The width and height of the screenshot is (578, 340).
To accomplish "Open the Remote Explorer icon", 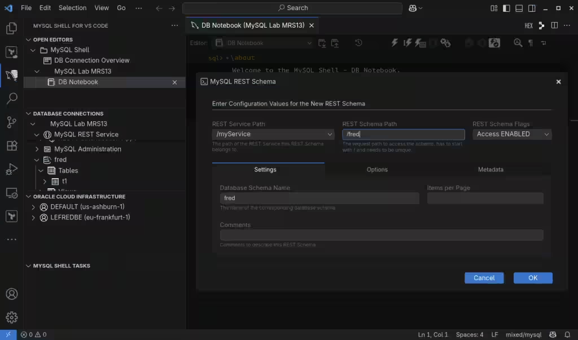I will click(x=11, y=193).
